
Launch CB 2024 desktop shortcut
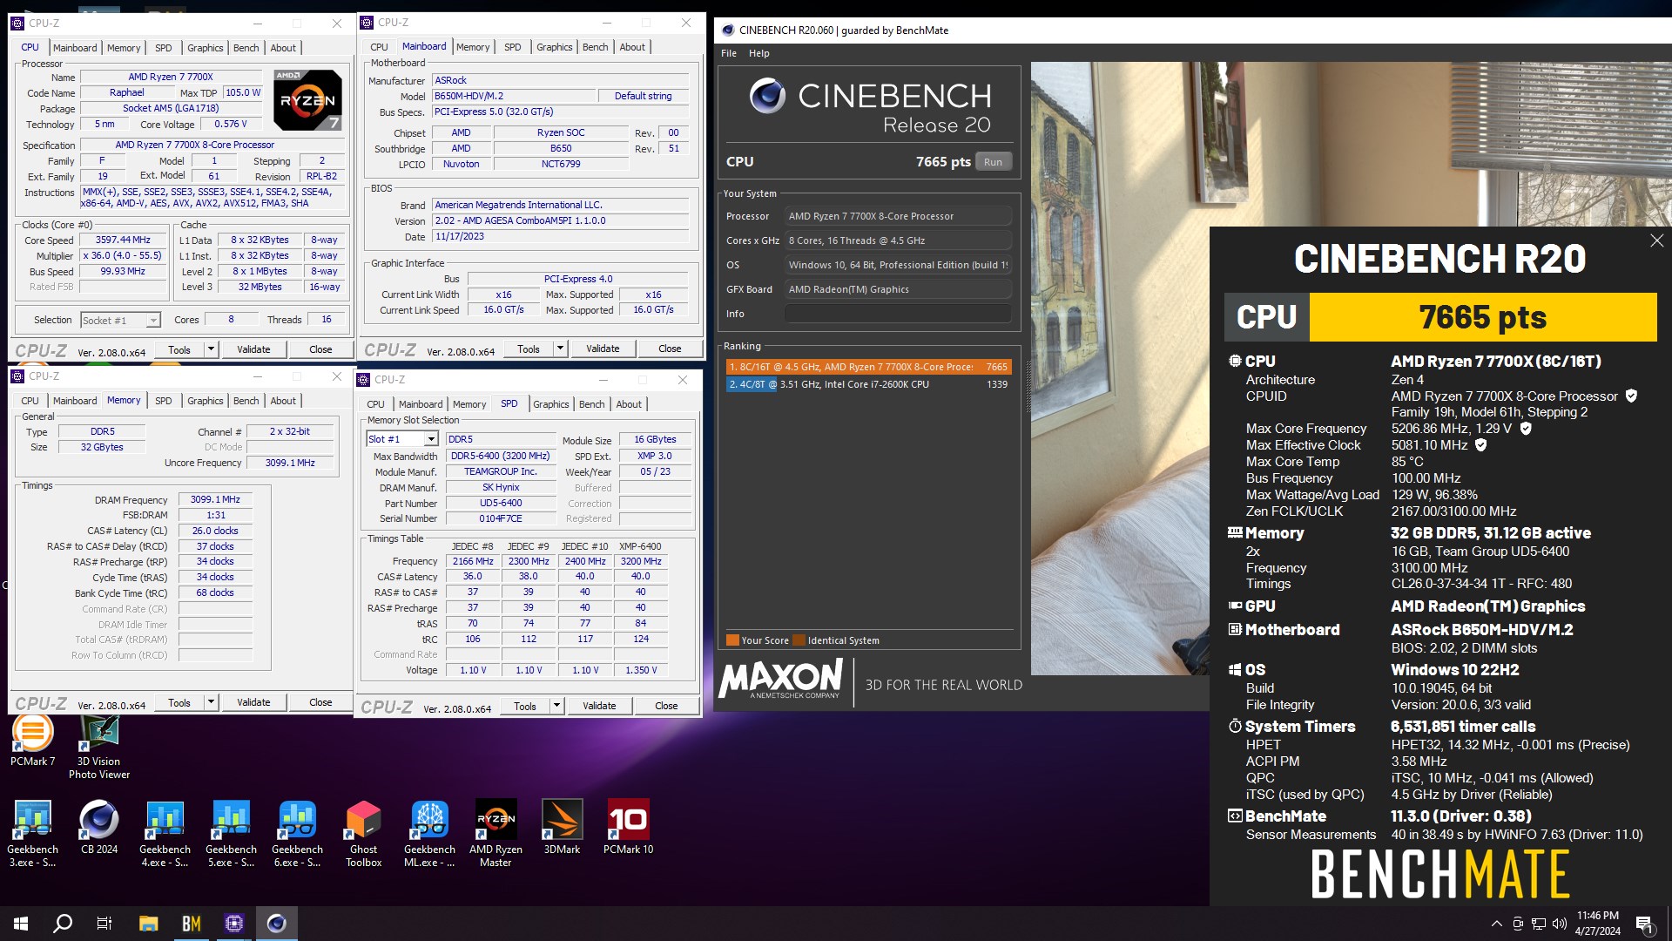tap(99, 828)
